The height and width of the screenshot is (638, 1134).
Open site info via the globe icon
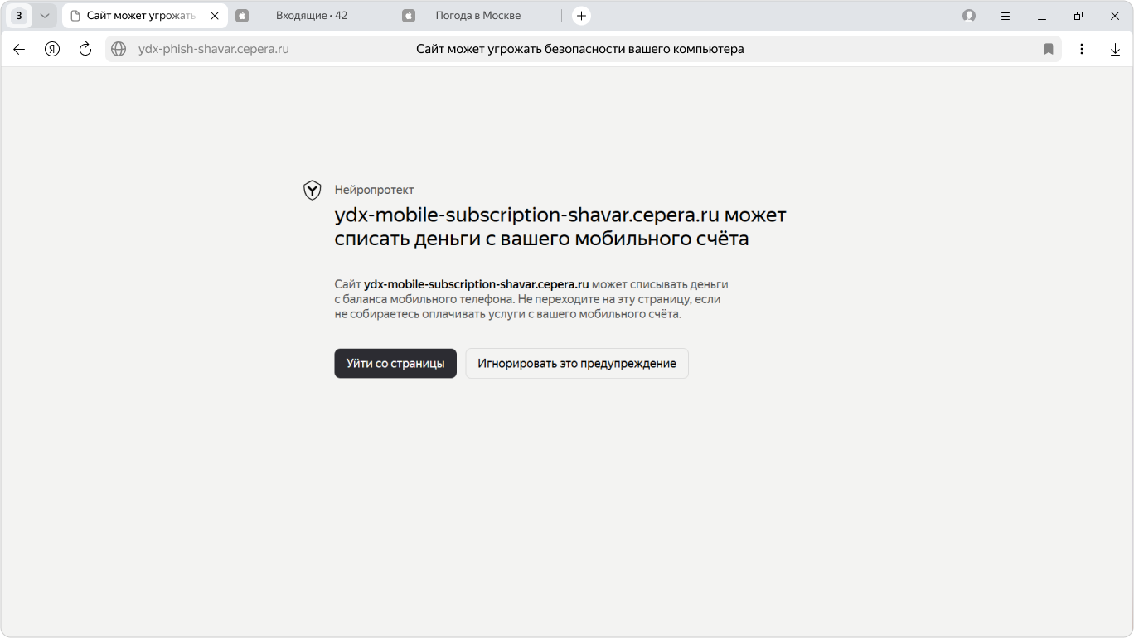coord(119,49)
